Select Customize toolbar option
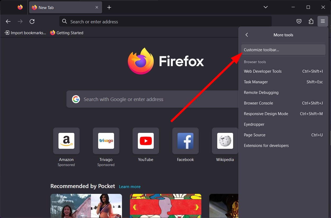 [x=283, y=50]
